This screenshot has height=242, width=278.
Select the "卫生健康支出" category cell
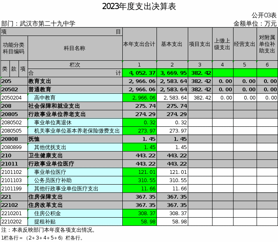pyautogui.click(x=75, y=156)
